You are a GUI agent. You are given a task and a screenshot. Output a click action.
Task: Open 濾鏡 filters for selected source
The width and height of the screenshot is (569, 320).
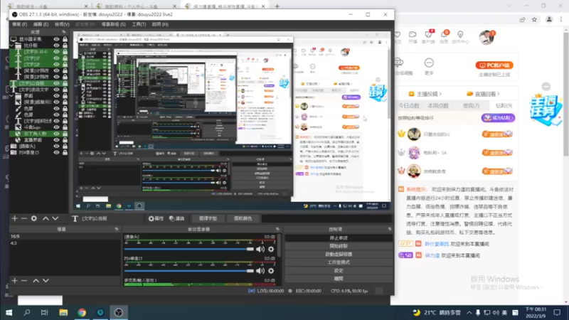pos(176,218)
